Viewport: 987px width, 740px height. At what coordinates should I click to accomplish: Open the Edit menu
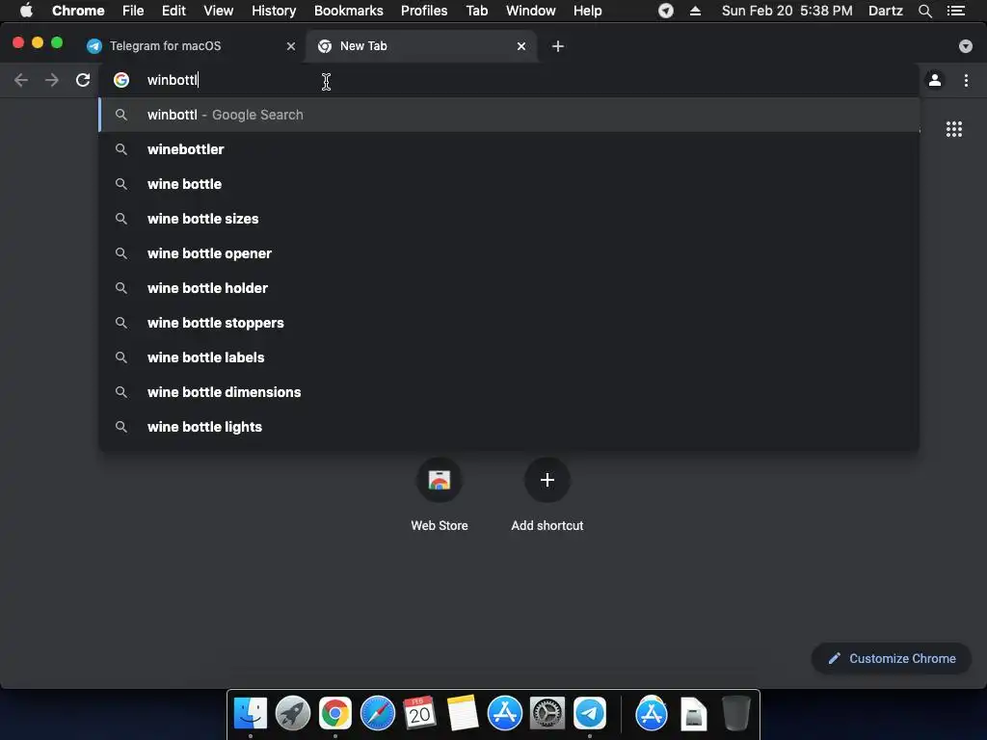[x=173, y=11]
